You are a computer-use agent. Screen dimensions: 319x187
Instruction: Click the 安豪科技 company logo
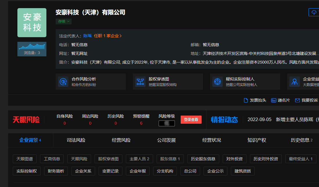[32, 23]
